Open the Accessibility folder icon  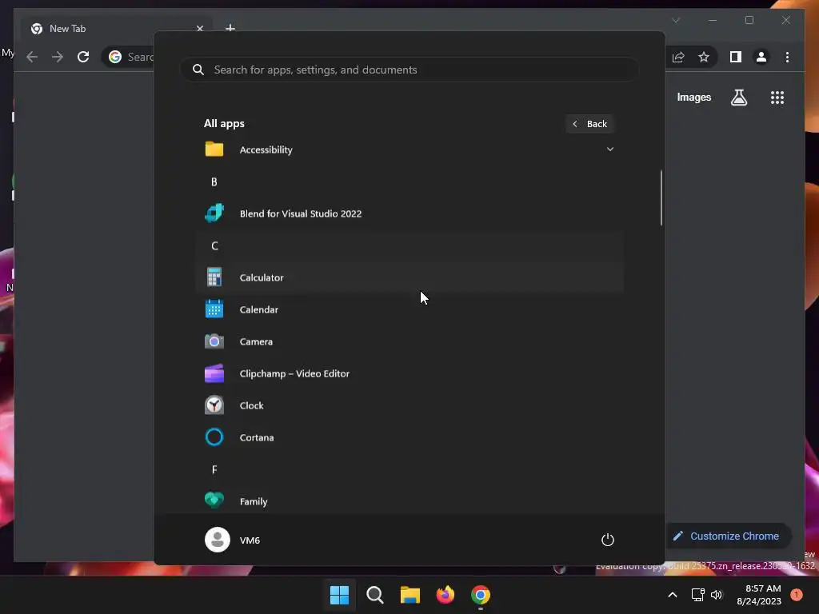(x=214, y=150)
